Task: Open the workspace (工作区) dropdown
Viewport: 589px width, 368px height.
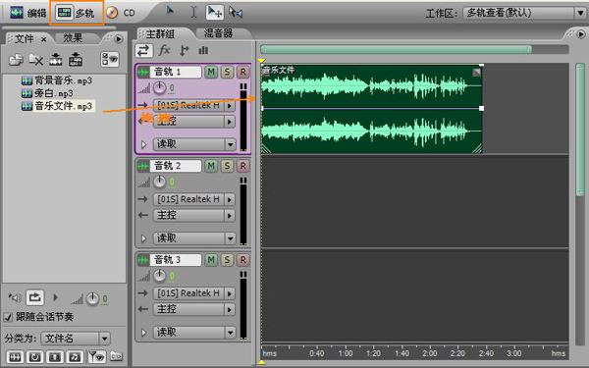Action: click(524, 13)
